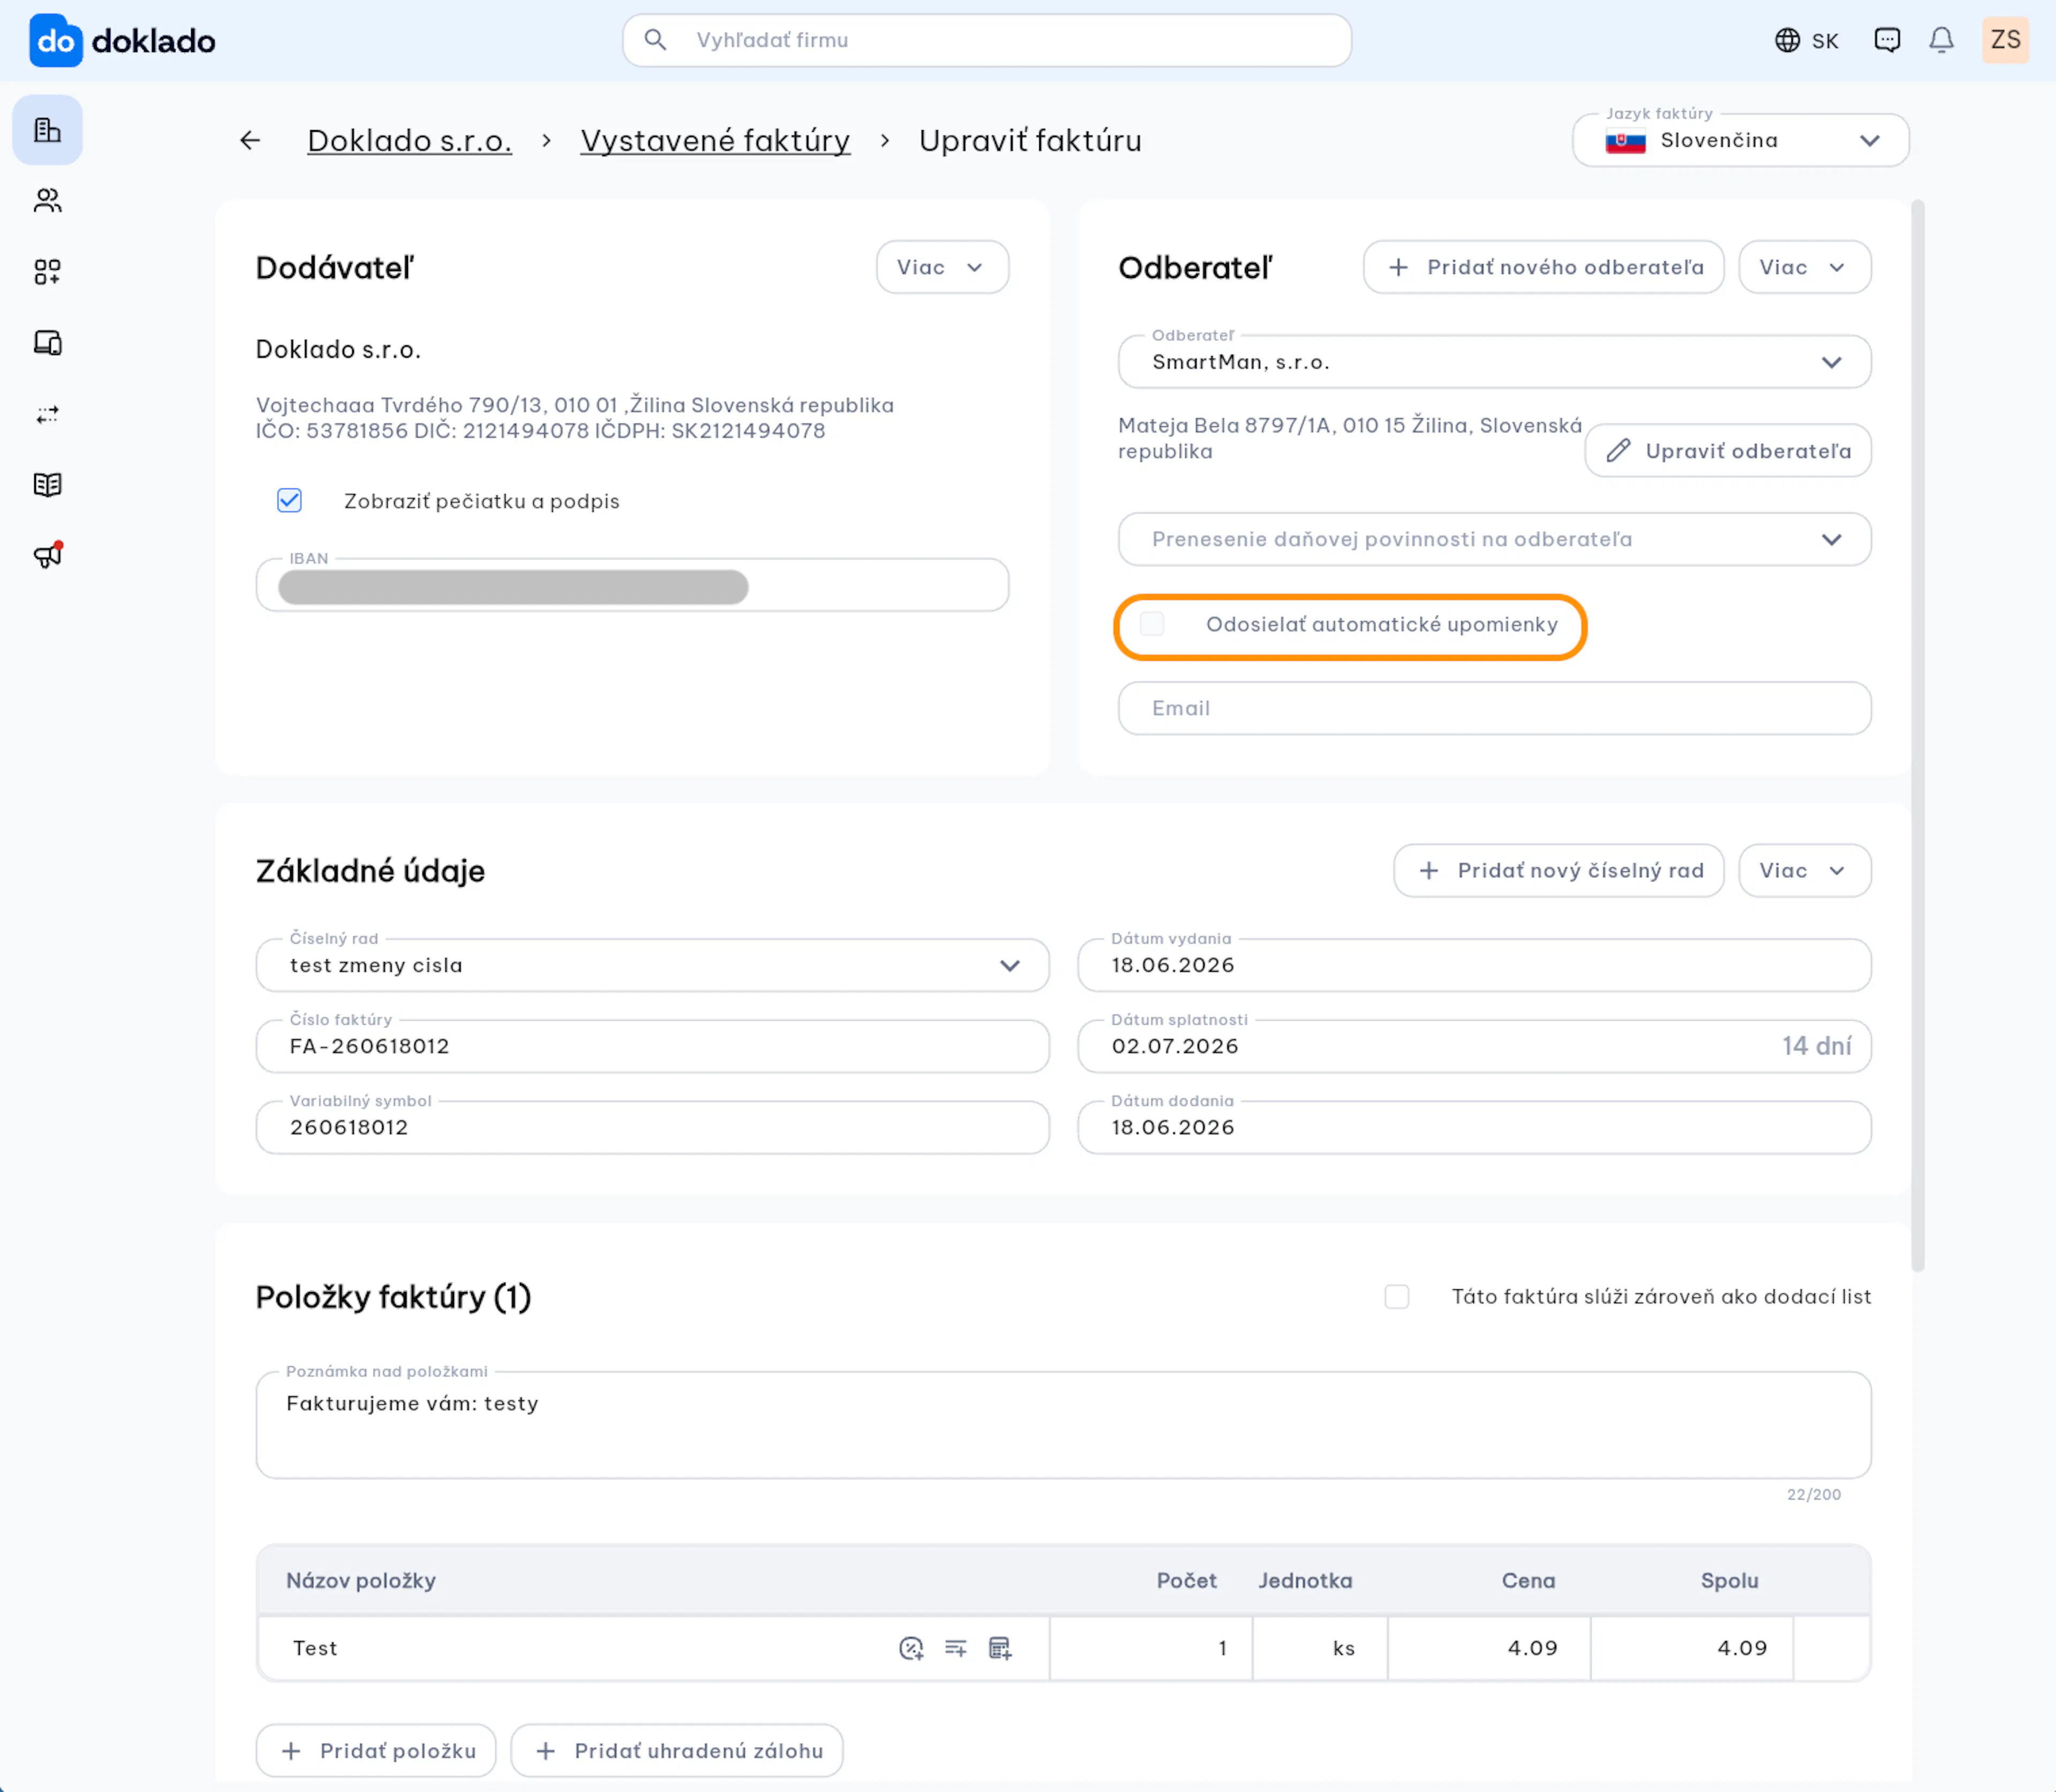Click the supplier name 'Doklado s.r.o.' text

pos(338,349)
